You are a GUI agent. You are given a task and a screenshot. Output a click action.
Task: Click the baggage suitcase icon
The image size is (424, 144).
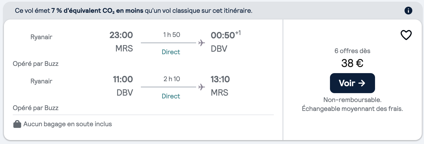click(x=17, y=124)
